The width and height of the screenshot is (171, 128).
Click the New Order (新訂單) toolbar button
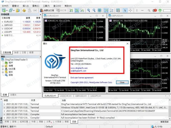click(61, 10)
